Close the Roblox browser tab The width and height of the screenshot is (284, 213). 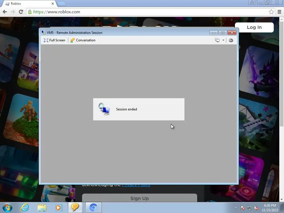click(x=52, y=4)
